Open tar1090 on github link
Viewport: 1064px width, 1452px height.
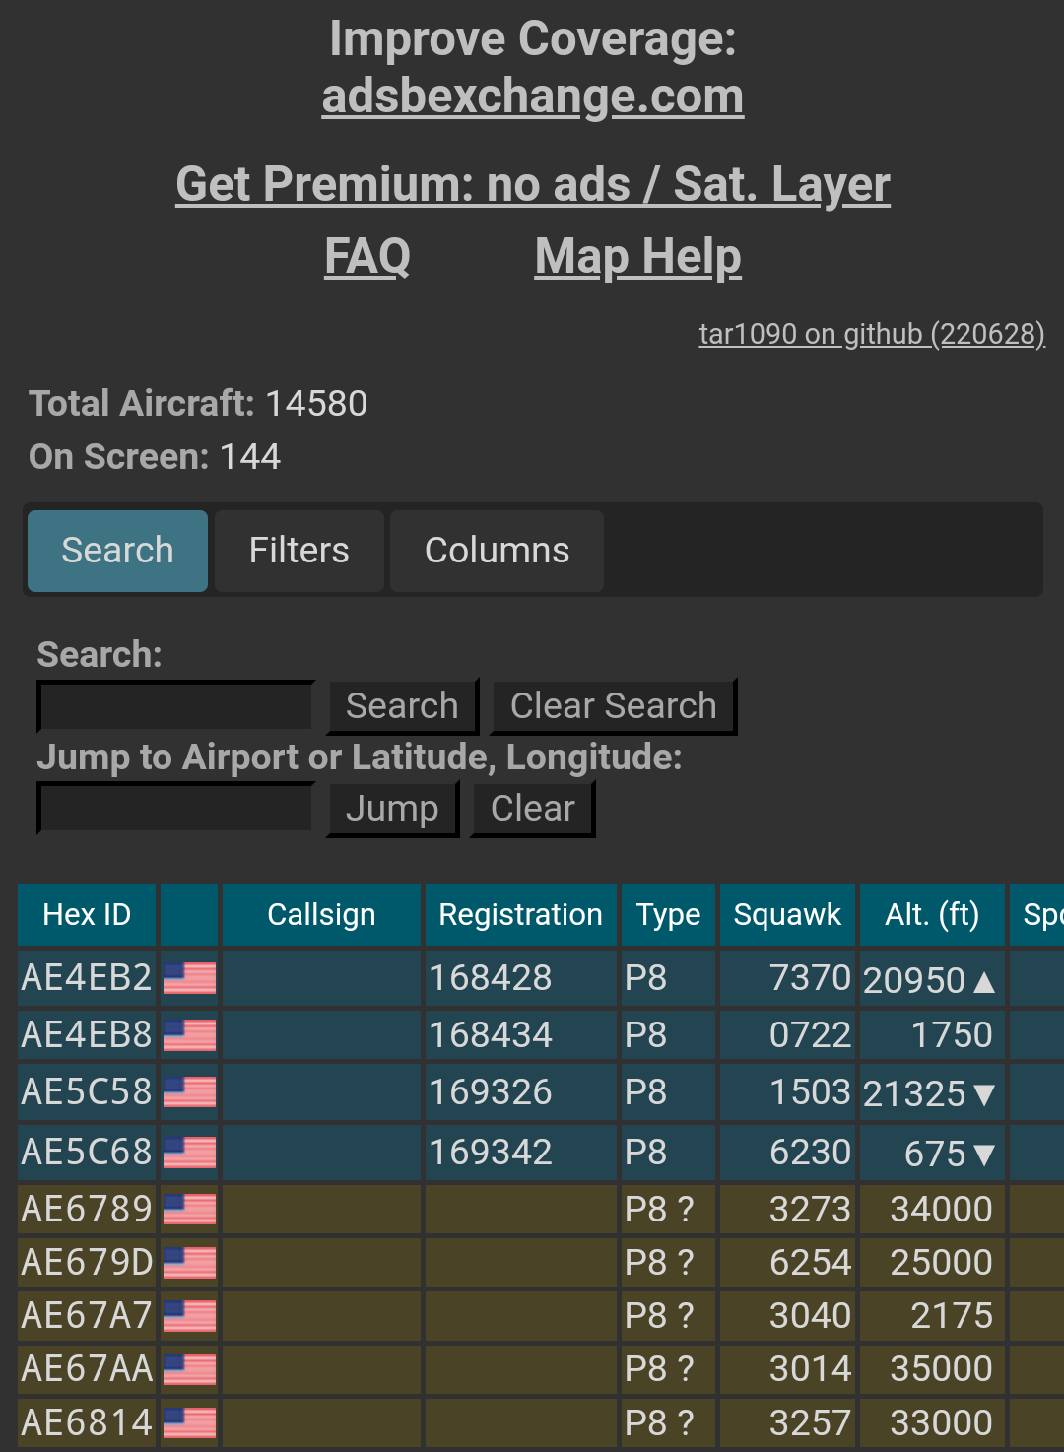(872, 334)
